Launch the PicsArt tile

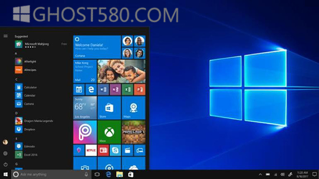(85, 132)
